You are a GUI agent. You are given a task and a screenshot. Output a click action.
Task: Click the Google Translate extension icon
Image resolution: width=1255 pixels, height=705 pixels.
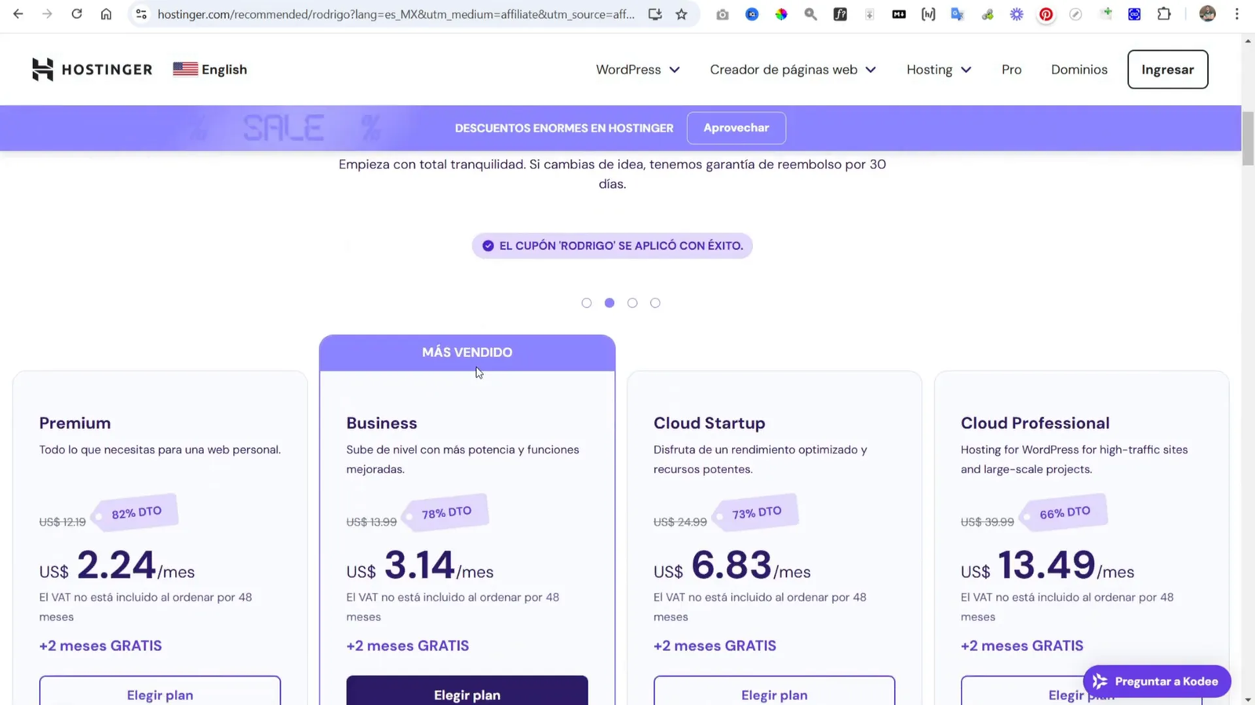coord(958,14)
